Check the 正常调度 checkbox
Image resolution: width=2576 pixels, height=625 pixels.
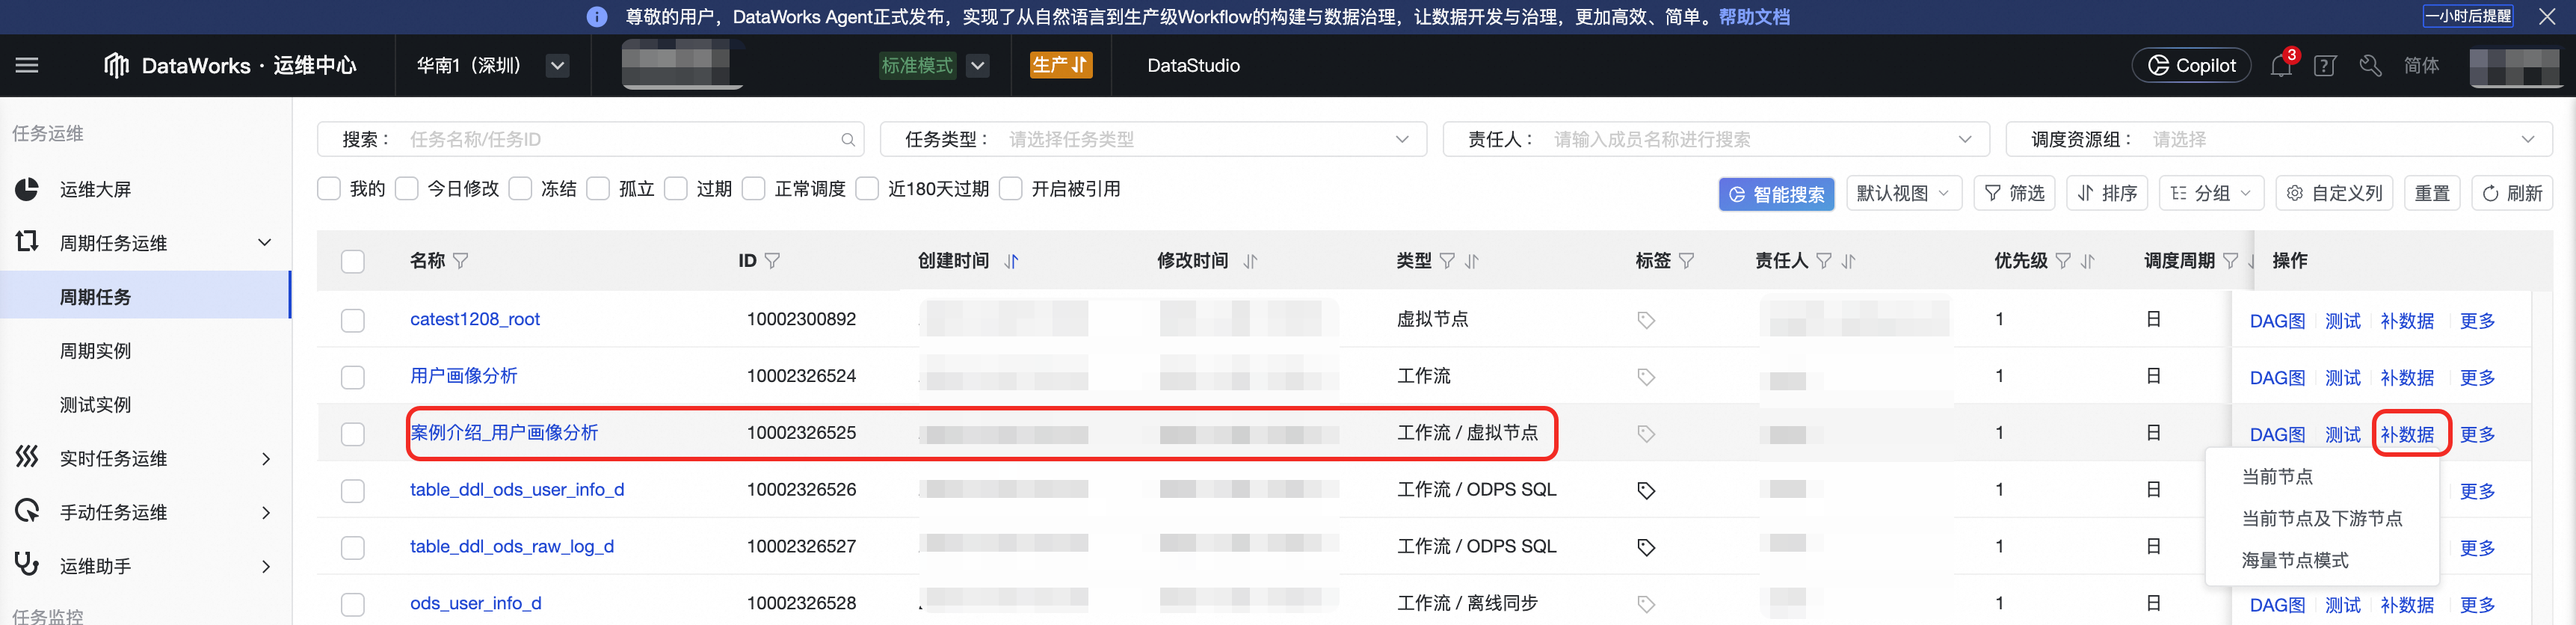754,188
